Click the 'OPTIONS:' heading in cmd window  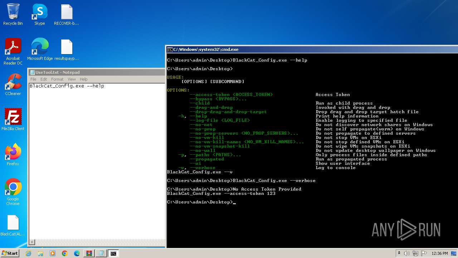(x=178, y=90)
